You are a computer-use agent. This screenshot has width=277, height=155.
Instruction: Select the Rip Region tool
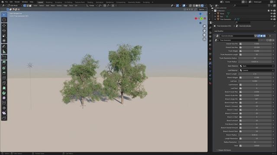pyautogui.click(x=4, y=118)
